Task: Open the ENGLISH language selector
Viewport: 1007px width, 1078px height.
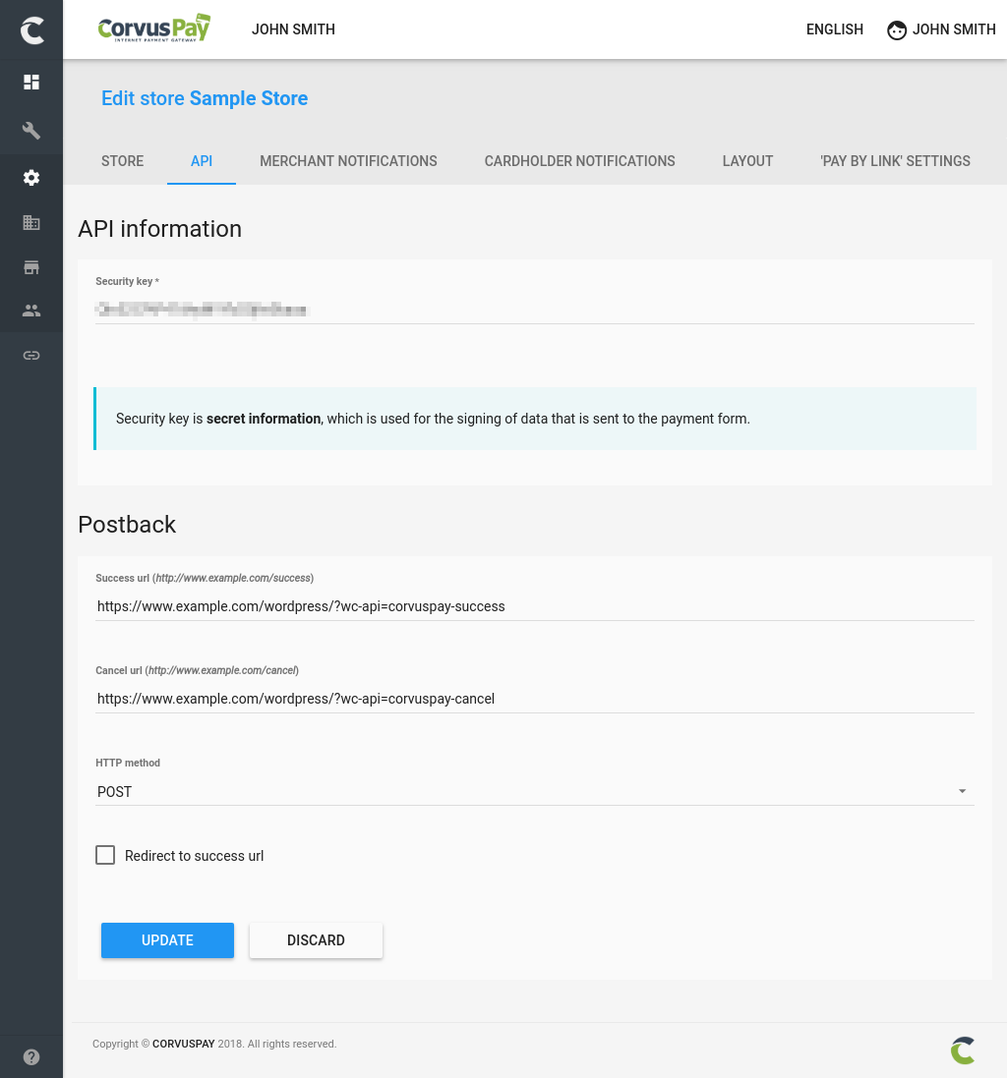Action: point(834,29)
